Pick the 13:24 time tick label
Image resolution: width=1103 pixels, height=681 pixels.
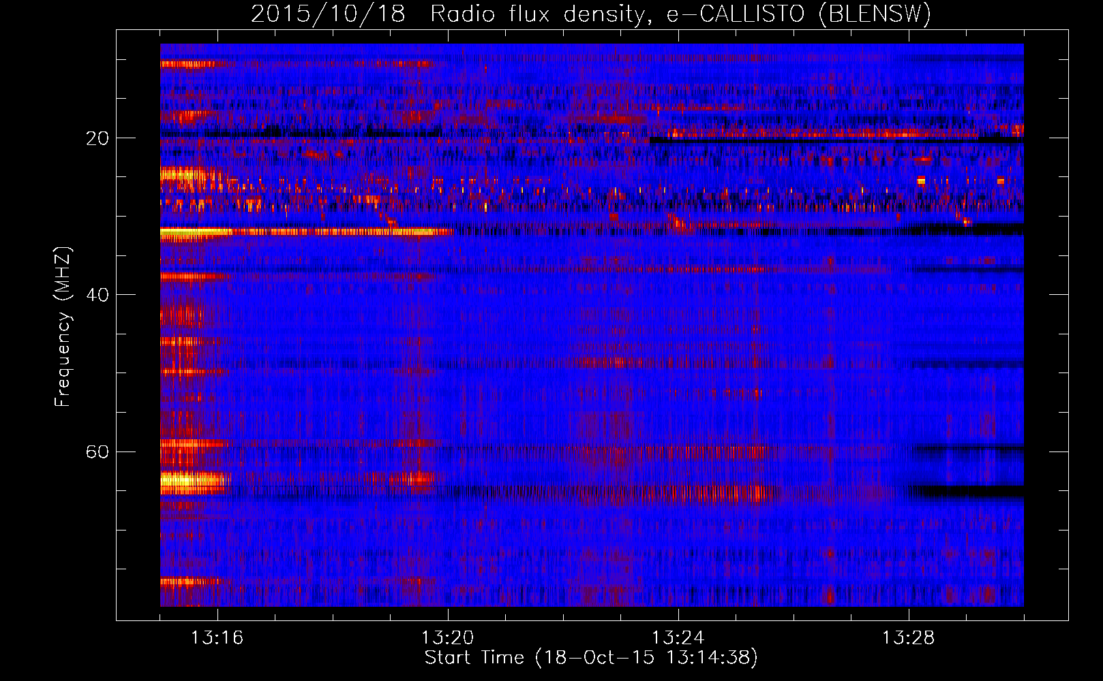(x=678, y=638)
